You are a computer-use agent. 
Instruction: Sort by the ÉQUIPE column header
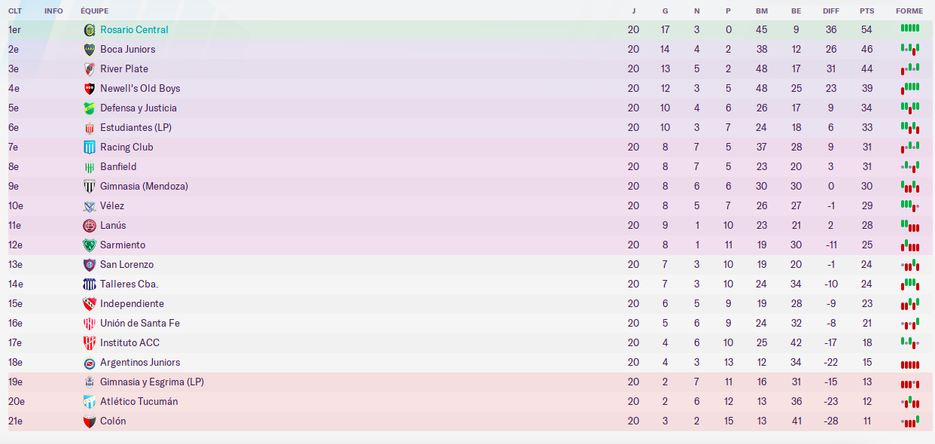point(94,11)
